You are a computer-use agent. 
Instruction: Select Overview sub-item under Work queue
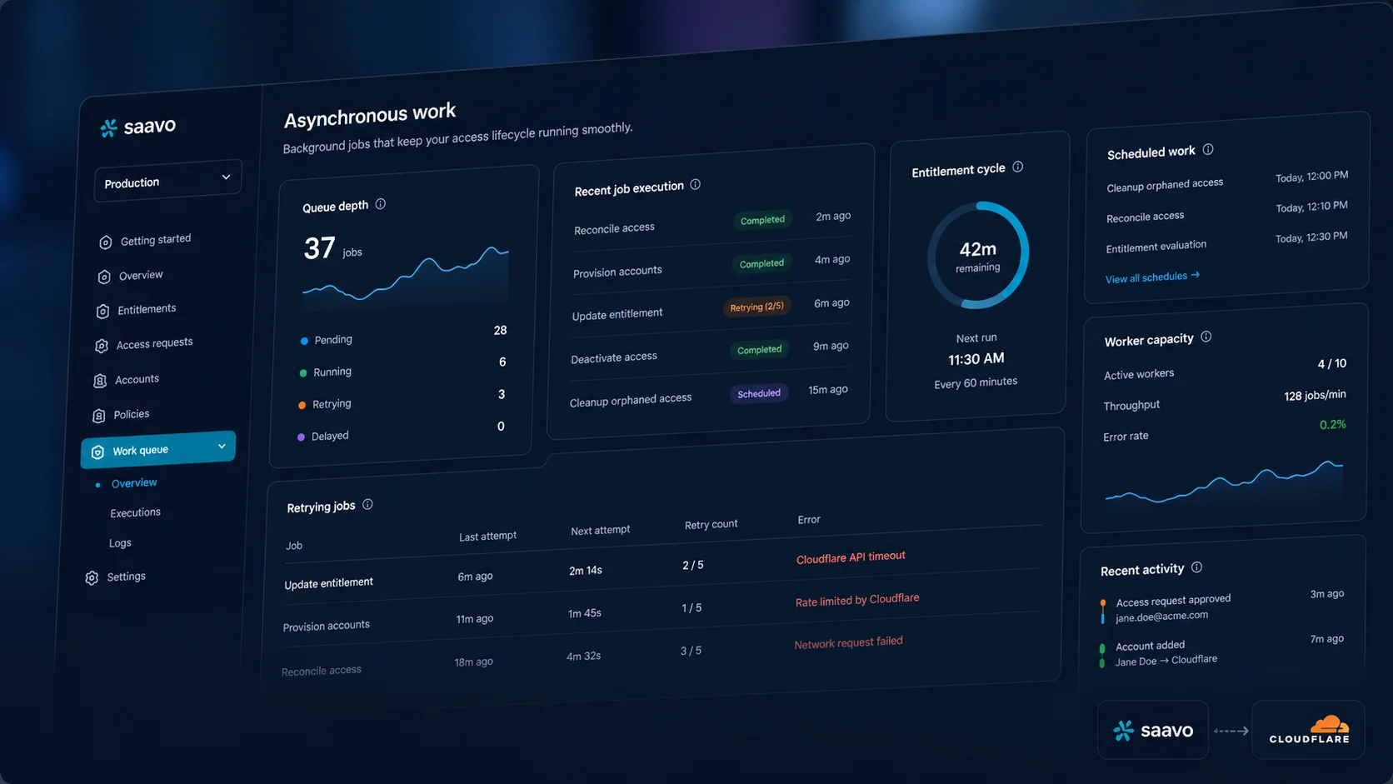tap(134, 483)
